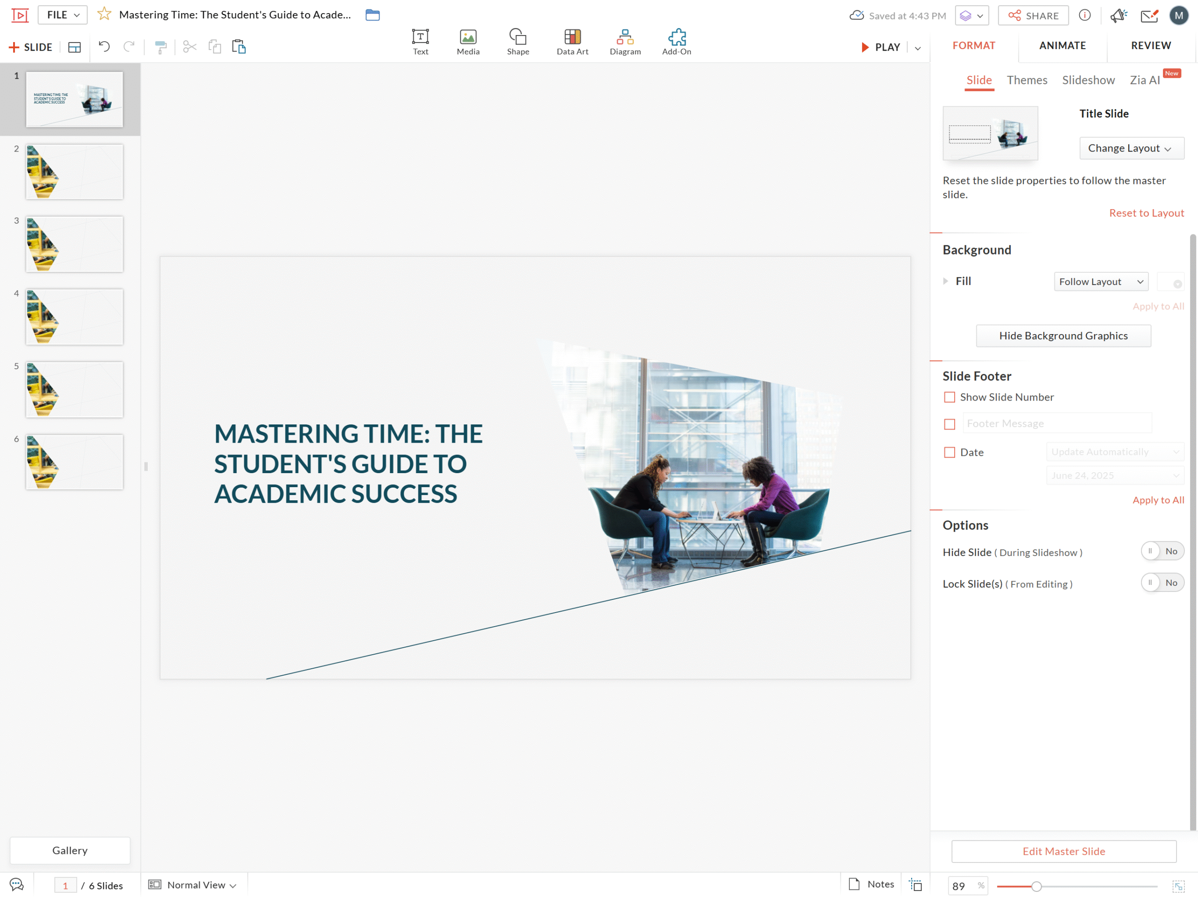Expand the Normal View dropdown
This screenshot has height=898, width=1198.
point(193,884)
